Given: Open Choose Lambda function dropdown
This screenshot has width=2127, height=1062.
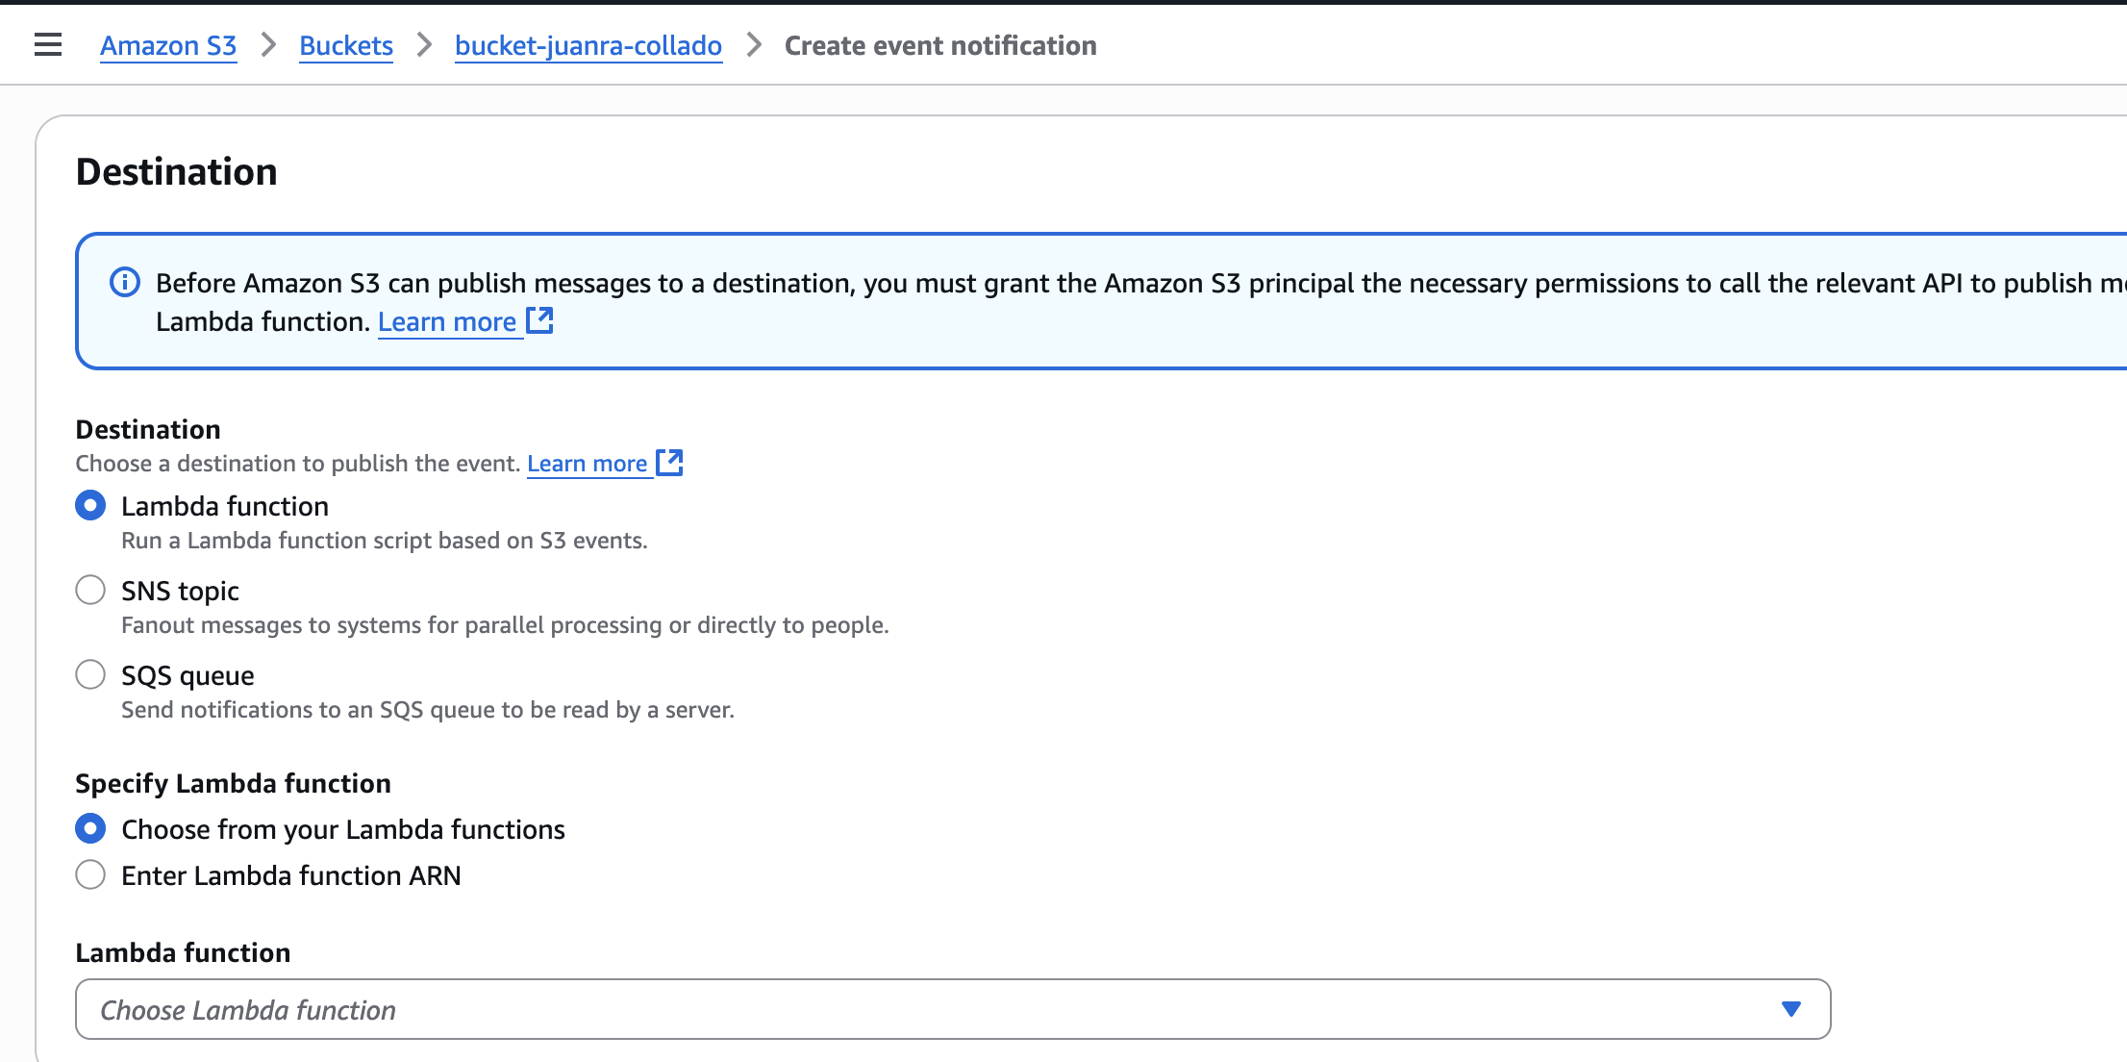Looking at the screenshot, I should 952,1009.
